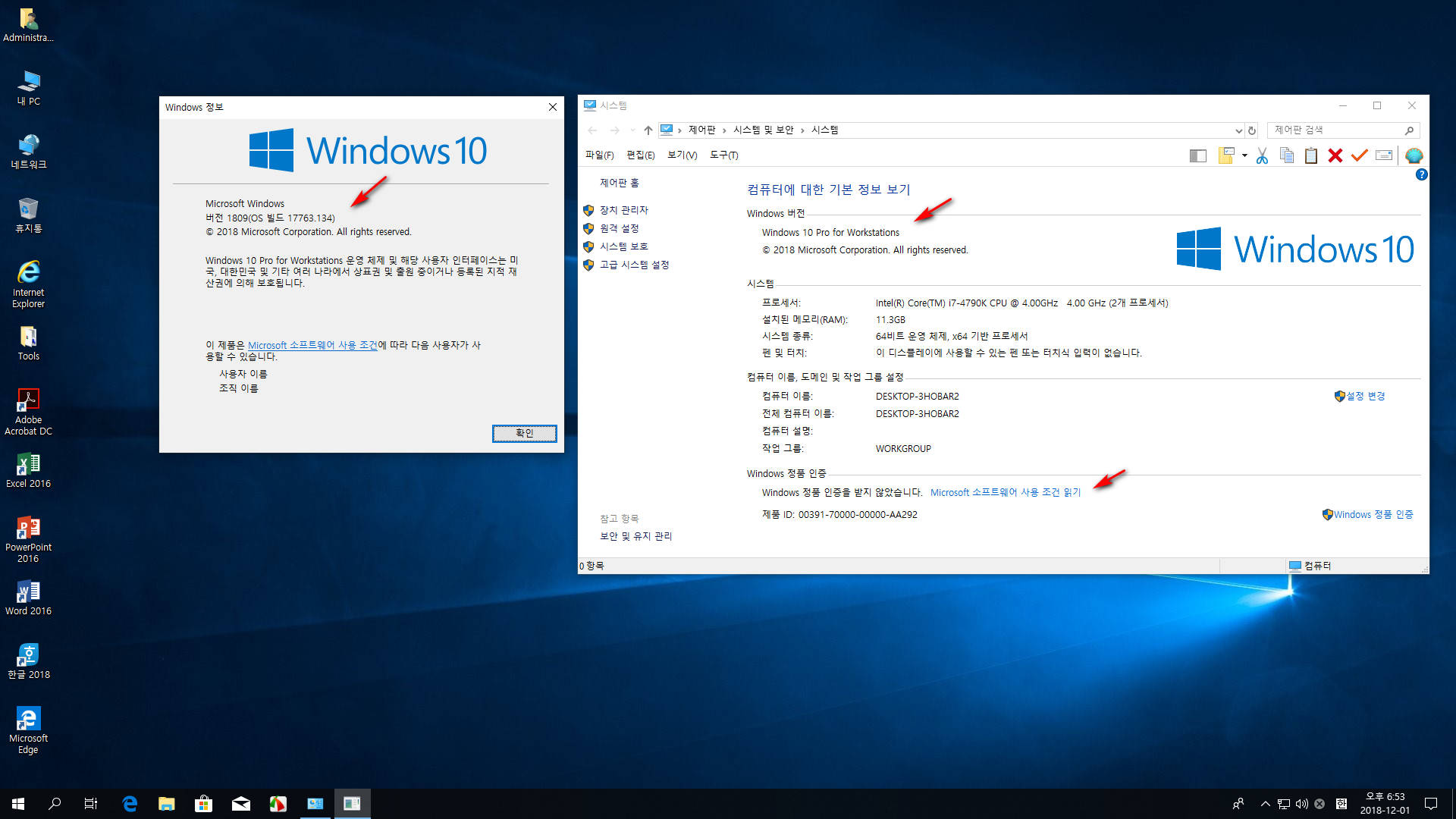Click the search magnifier in 제어판 검색 box

pos(1409,130)
